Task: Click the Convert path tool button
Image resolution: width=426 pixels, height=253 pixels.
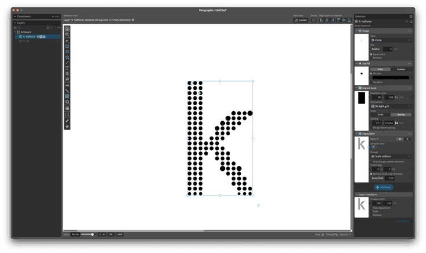Action: (x=301, y=20)
